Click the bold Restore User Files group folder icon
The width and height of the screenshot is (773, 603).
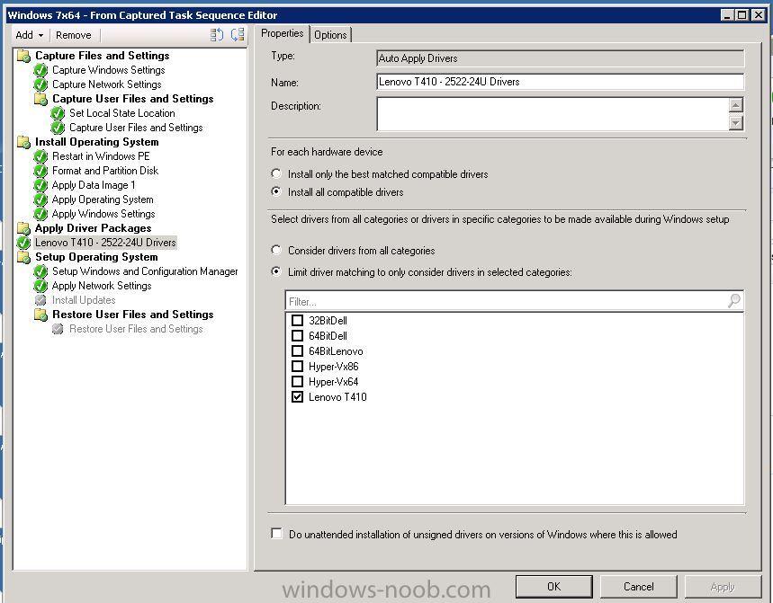[x=40, y=315]
